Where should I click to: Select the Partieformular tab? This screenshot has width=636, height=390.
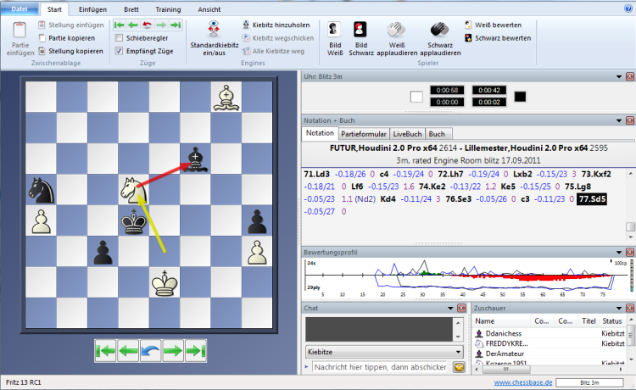pyautogui.click(x=364, y=134)
